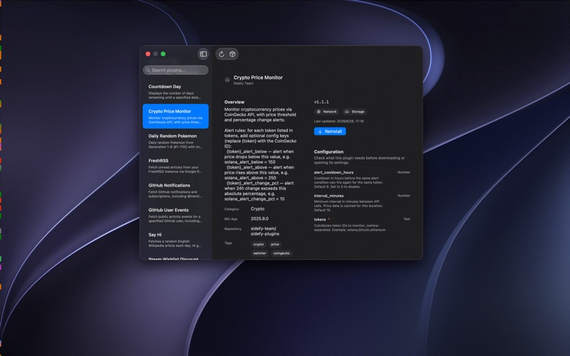Click the tokens required setting name
This screenshot has height=356, width=570.
[320, 219]
